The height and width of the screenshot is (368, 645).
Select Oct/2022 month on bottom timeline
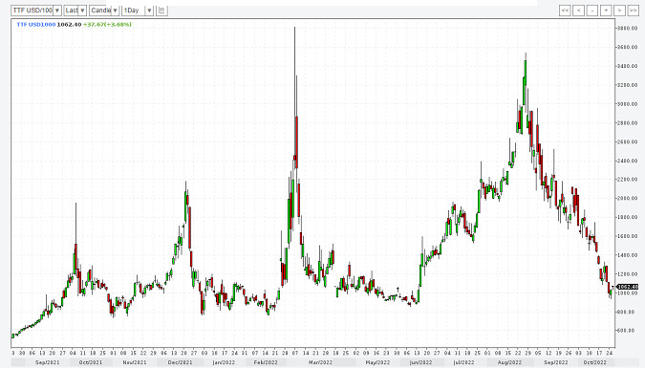(594, 362)
